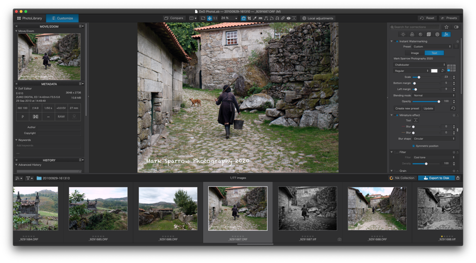Click the Compare button
This screenshot has width=476, height=263.
pos(174,18)
